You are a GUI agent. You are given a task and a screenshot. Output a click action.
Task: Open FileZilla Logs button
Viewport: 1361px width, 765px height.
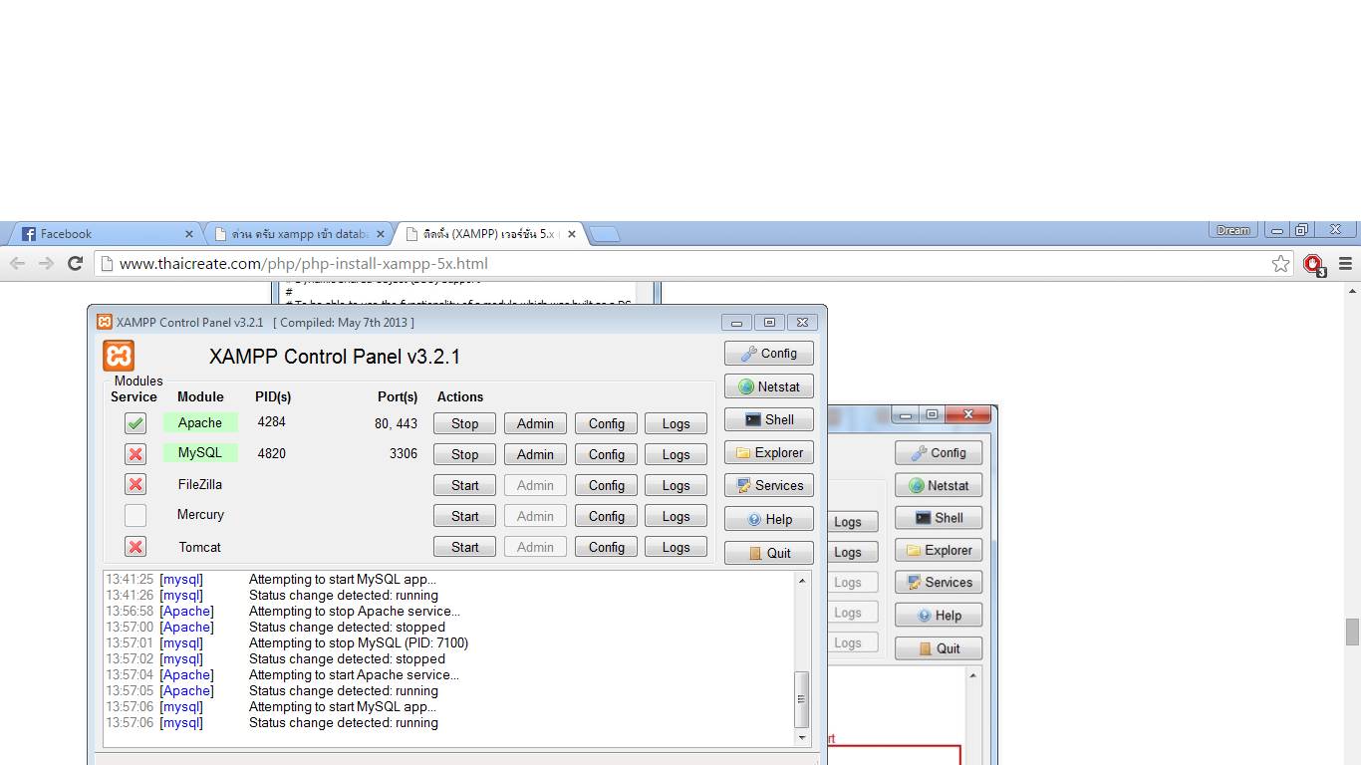tap(676, 485)
